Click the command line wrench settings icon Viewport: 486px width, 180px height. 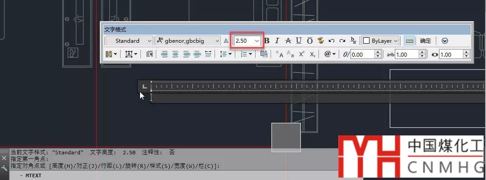pyautogui.click(x=4, y=168)
